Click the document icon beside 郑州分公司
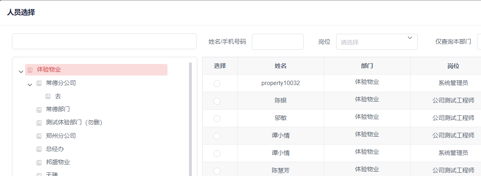Screen dimensions: 481x176 pyautogui.click(x=39, y=136)
